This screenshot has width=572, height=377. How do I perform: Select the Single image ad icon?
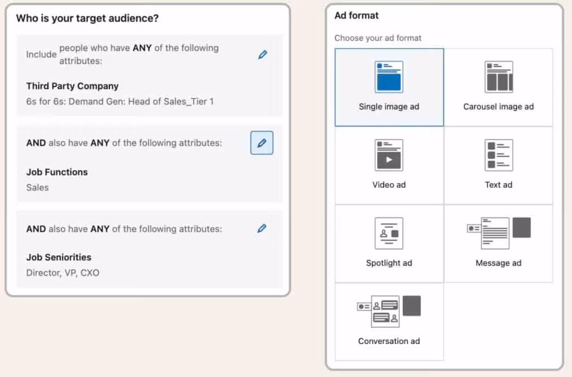point(389,77)
